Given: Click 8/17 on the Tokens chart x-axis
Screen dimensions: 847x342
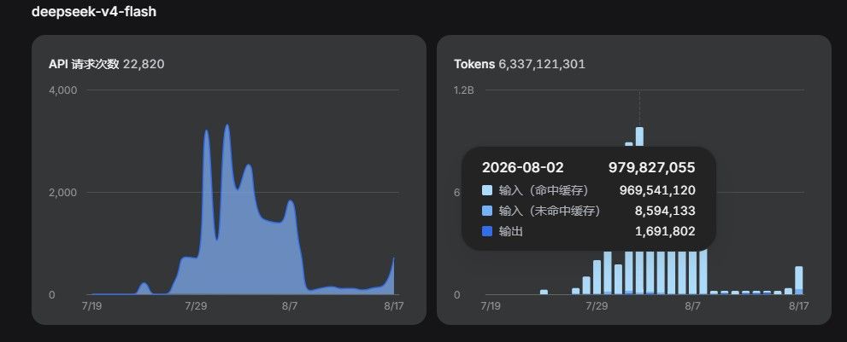Looking at the screenshot, I should point(799,306).
